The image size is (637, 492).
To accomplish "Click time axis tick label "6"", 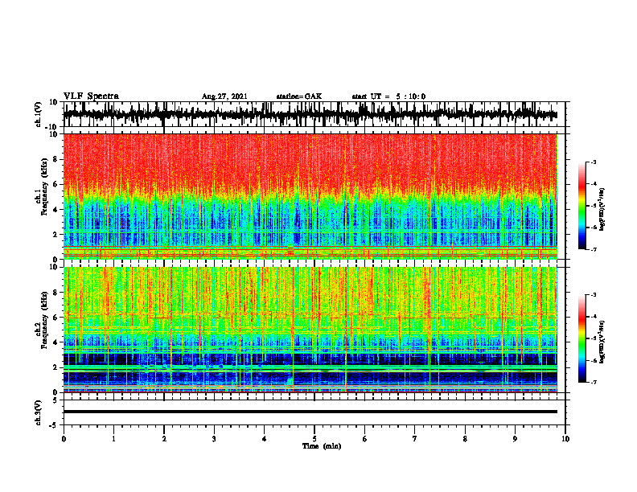I will click(x=365, y=439).
